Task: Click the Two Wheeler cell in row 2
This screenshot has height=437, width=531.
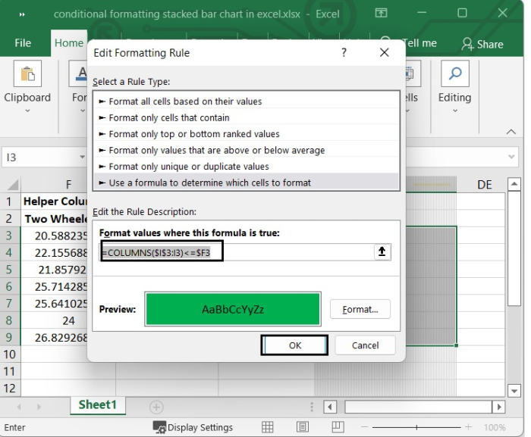Action: point(54,219)
